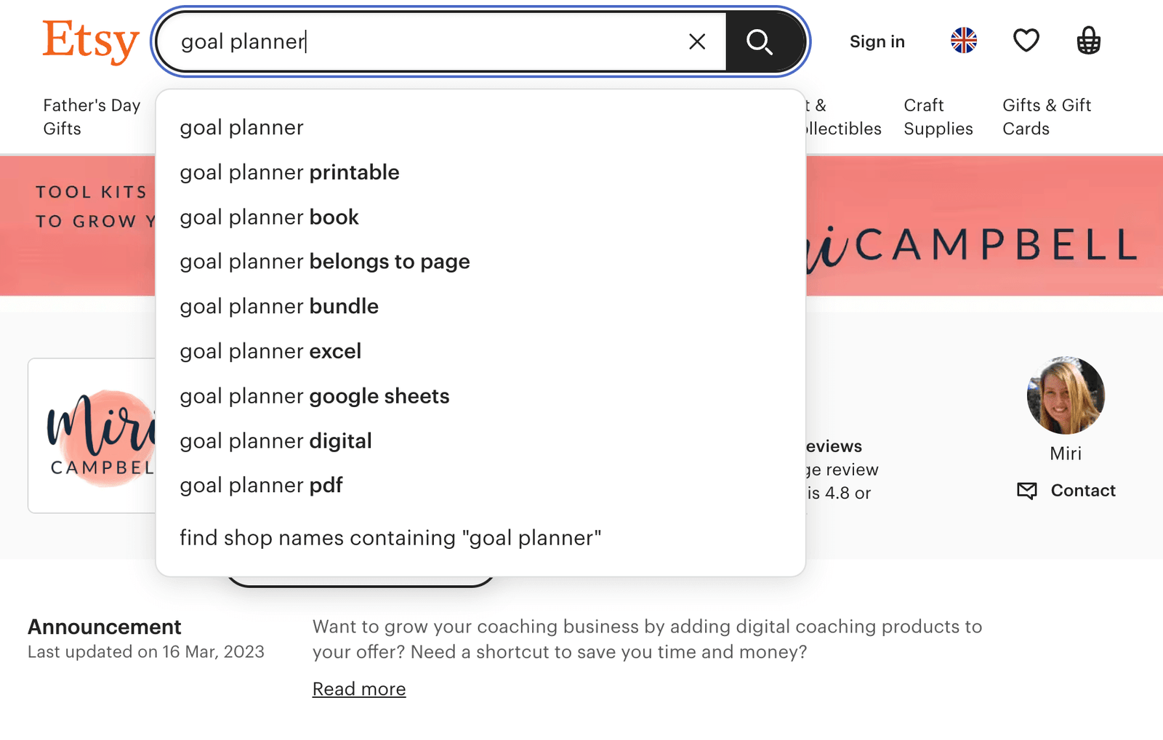
Task: Click the Sign in button
Action: click(x=877, y=42)
